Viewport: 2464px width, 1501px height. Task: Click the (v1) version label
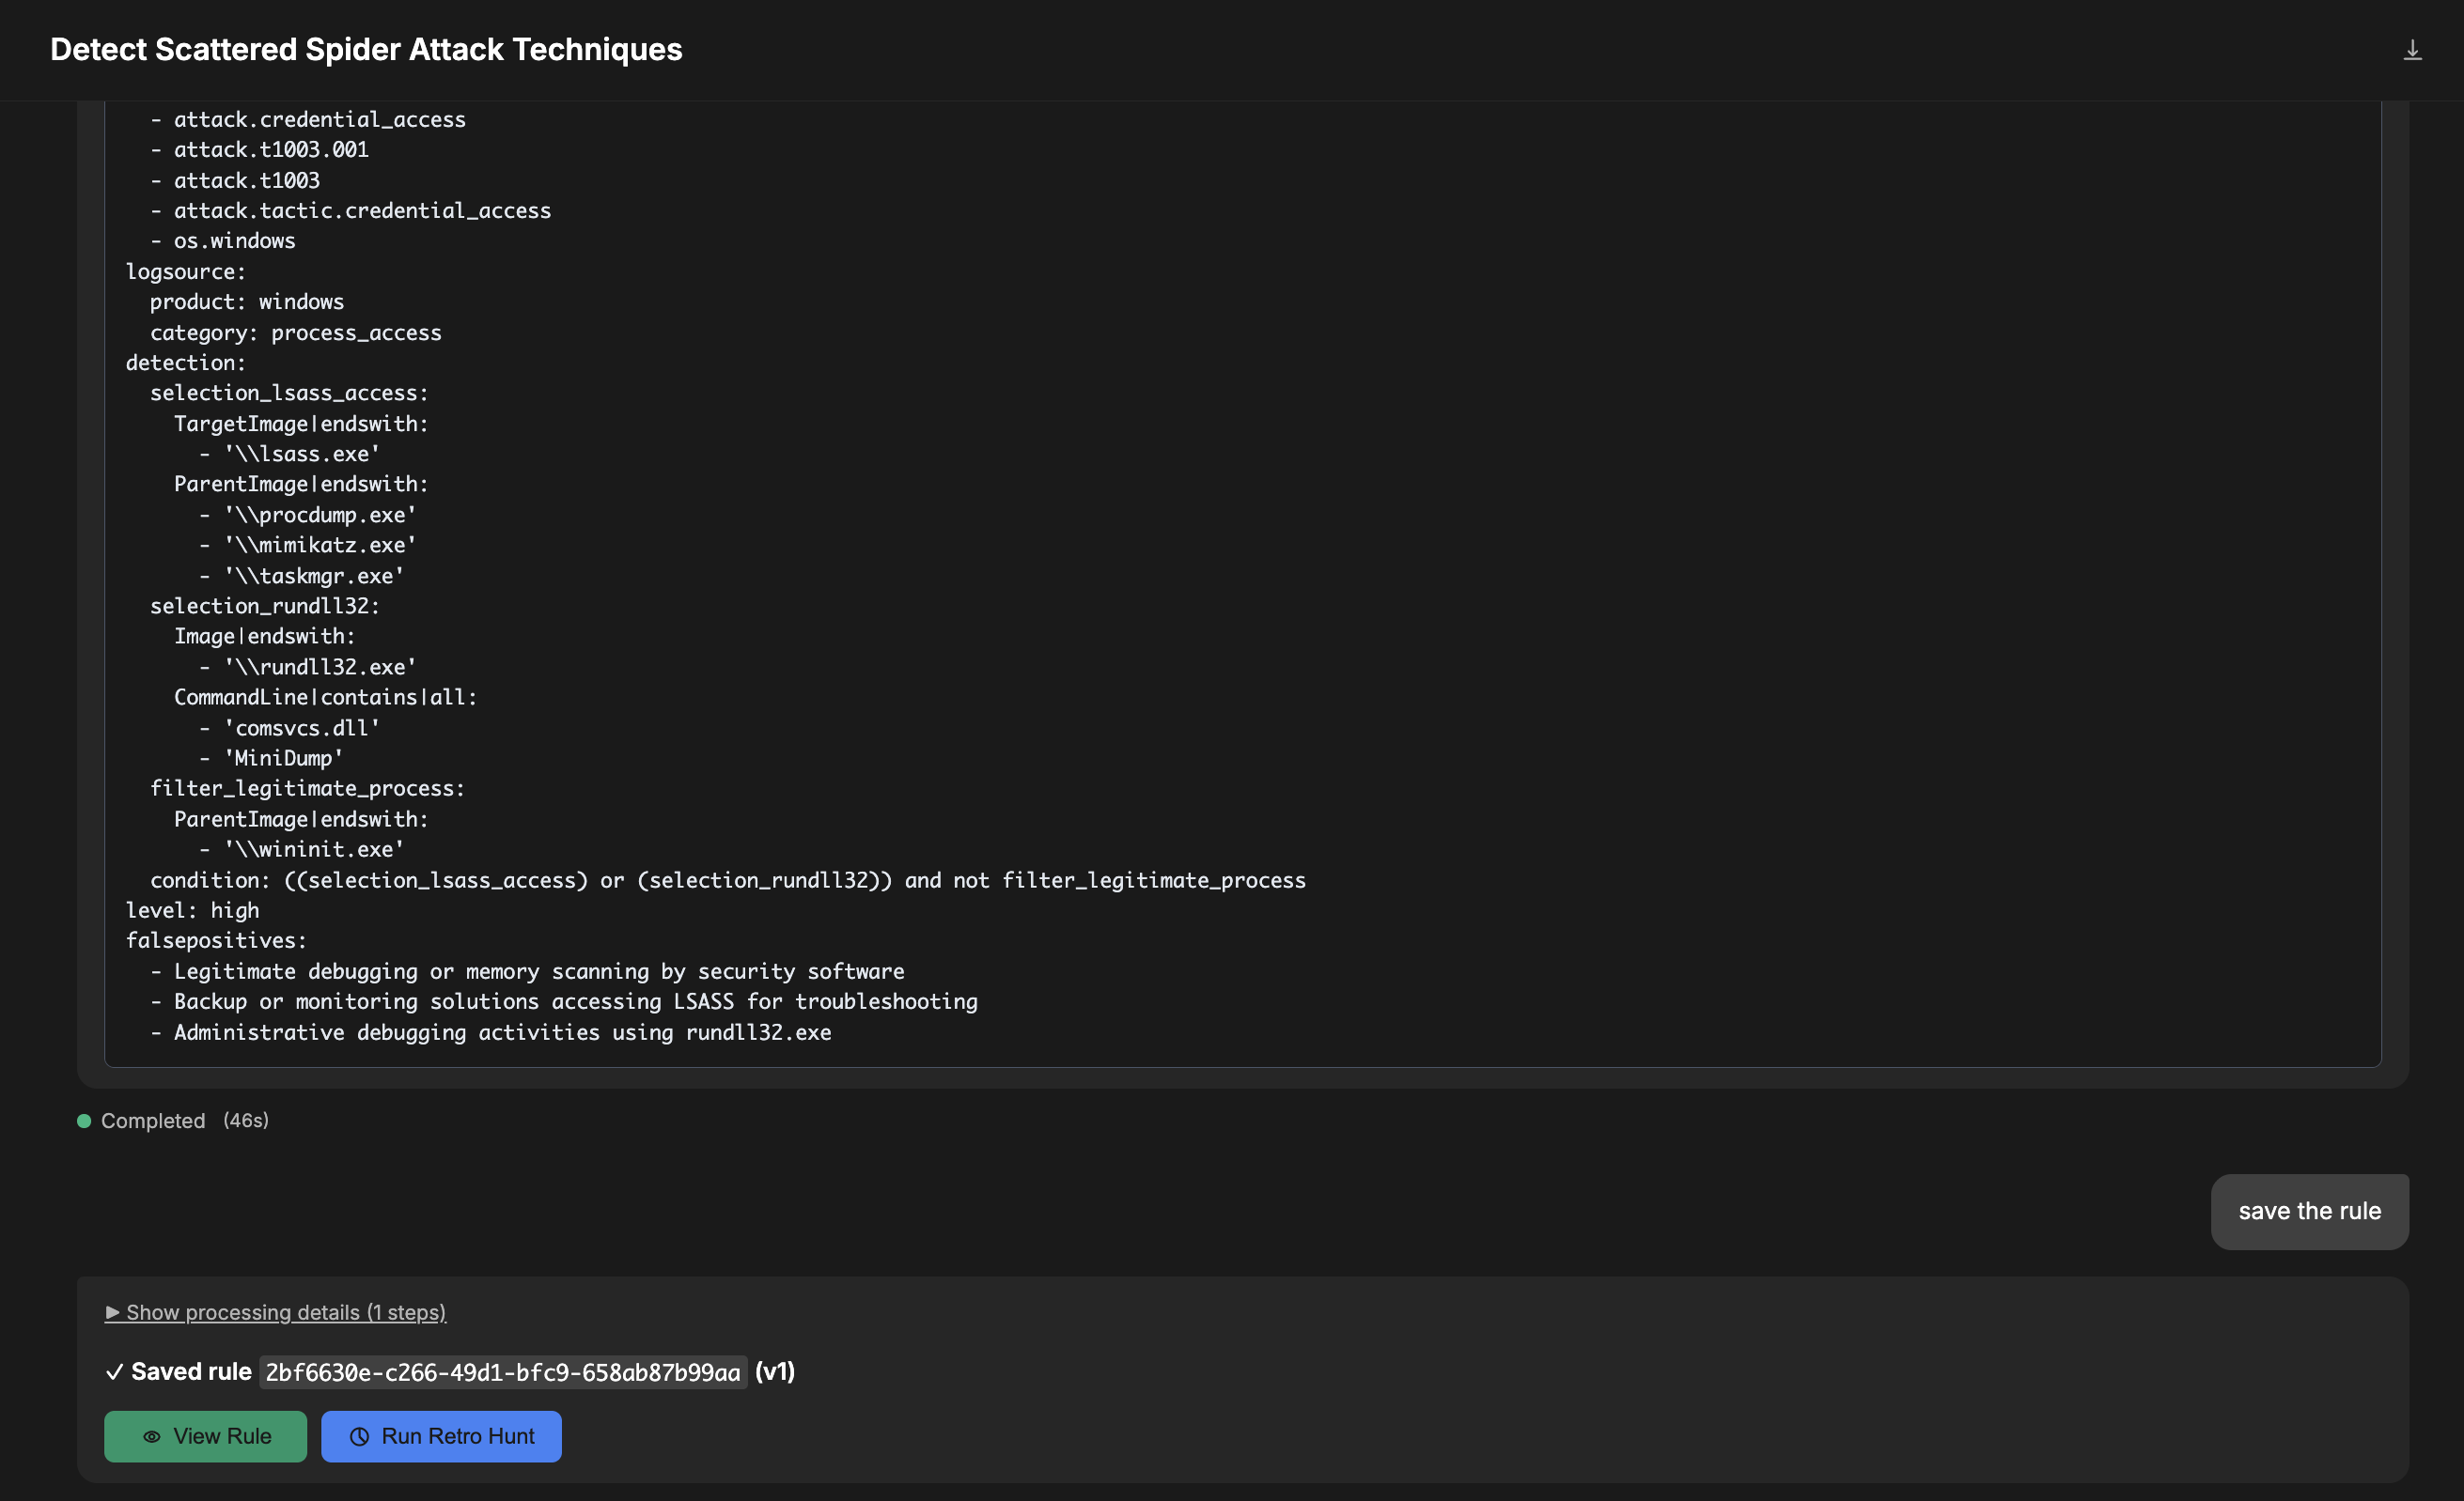[774, 1372]
